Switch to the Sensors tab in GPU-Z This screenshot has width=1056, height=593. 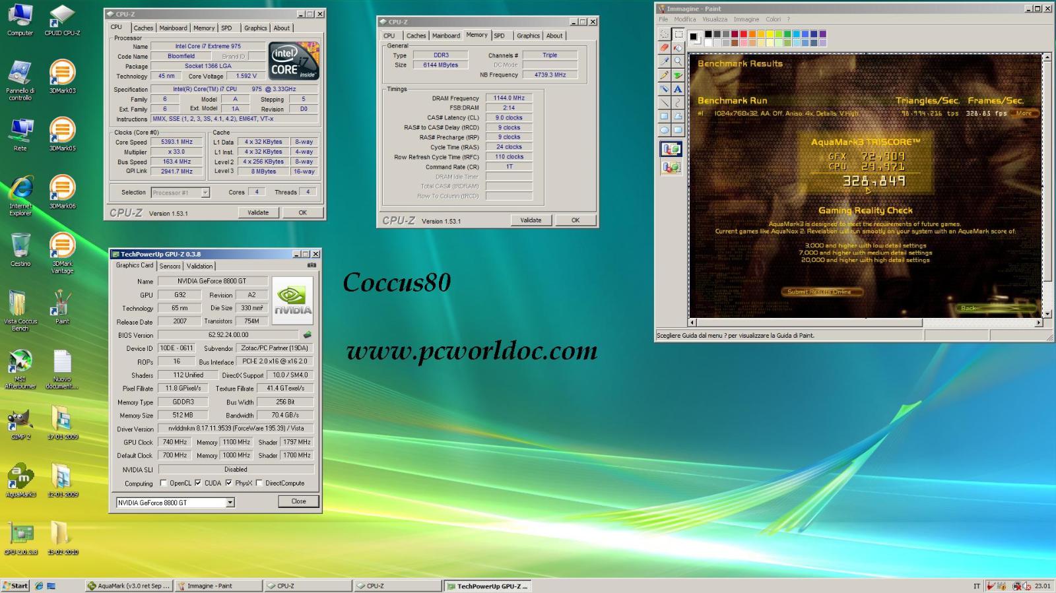click(x=170, y=266)
